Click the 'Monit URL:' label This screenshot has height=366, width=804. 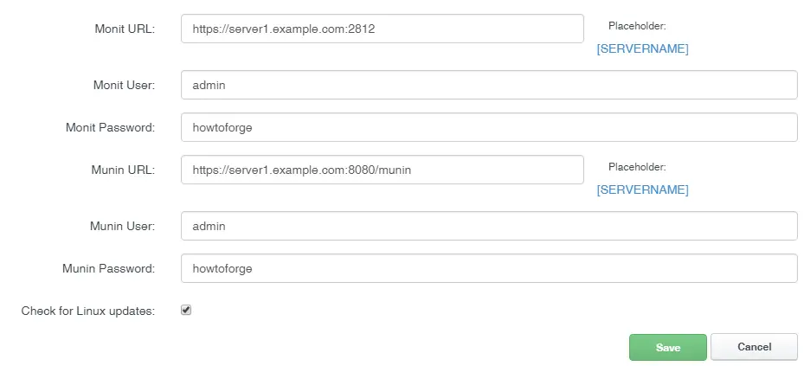coord(125,29)
